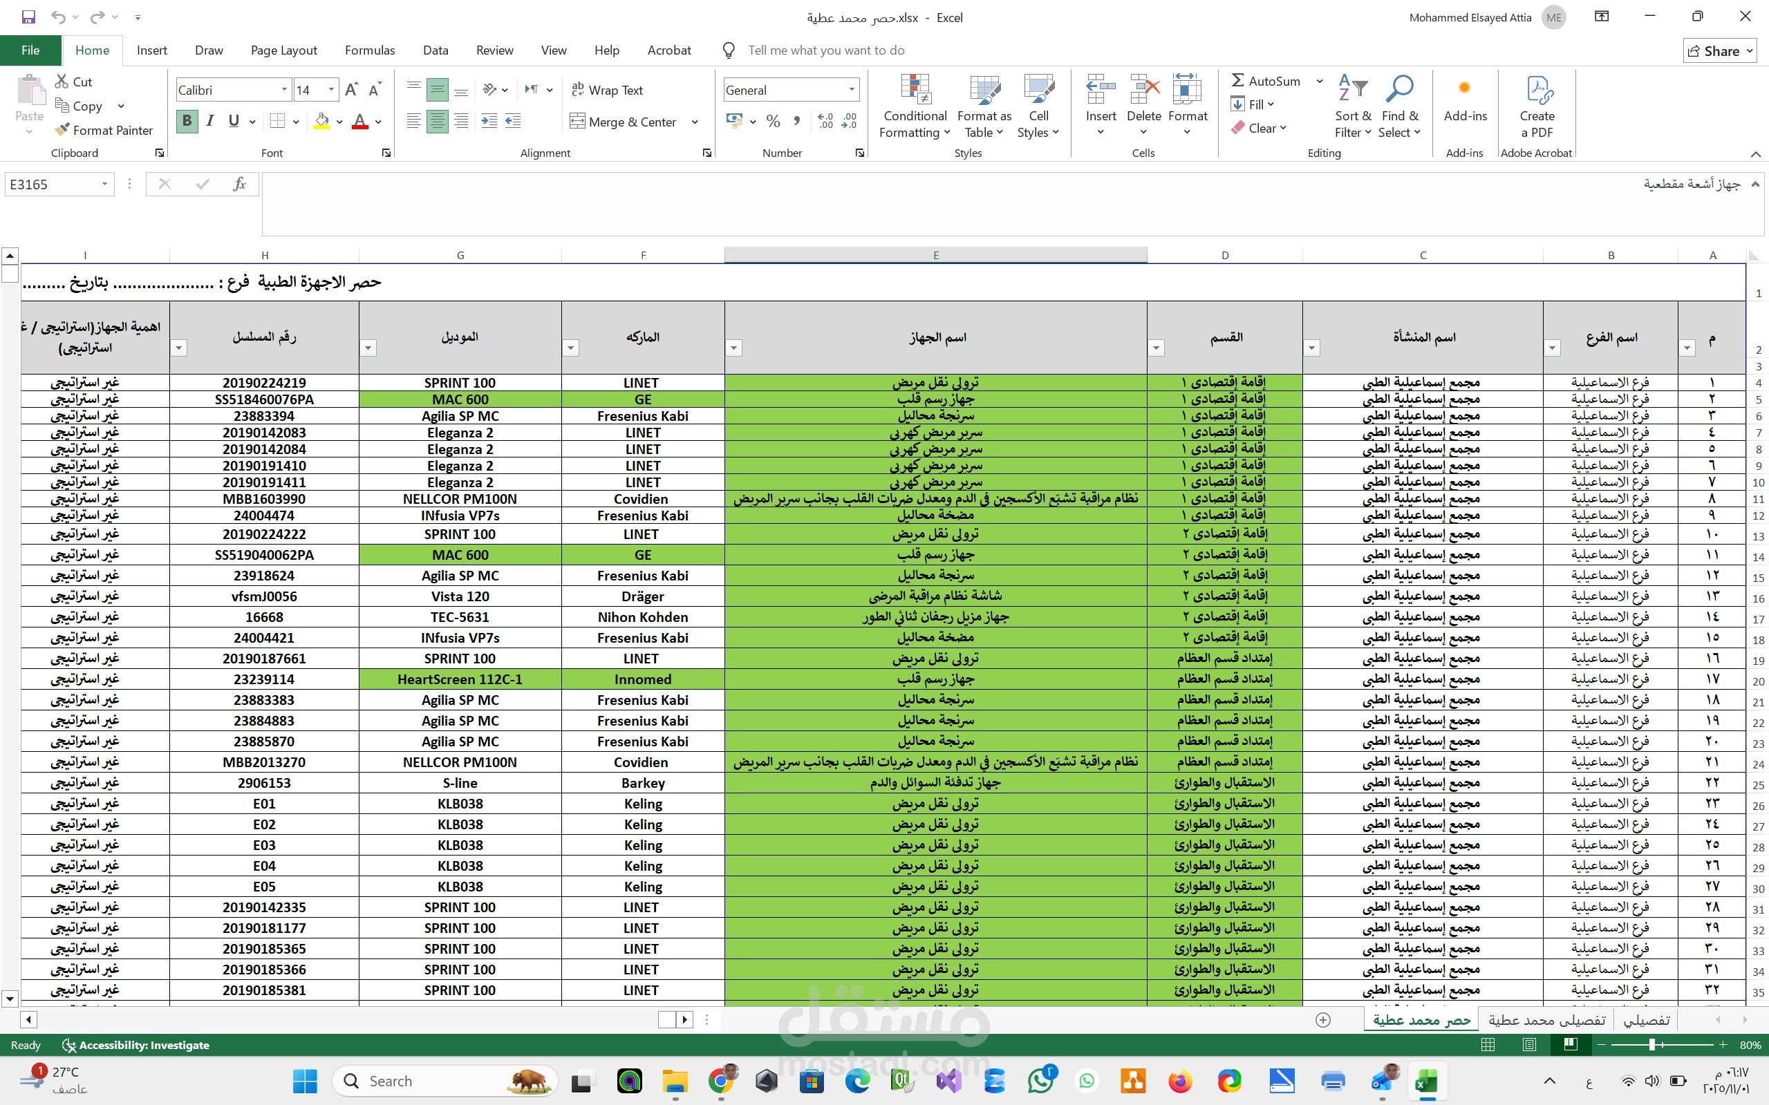Open Firefox from the taskbar
Image resolution: width=1769 pixels, height=1105 pixels.
tap(1180, 1081)
